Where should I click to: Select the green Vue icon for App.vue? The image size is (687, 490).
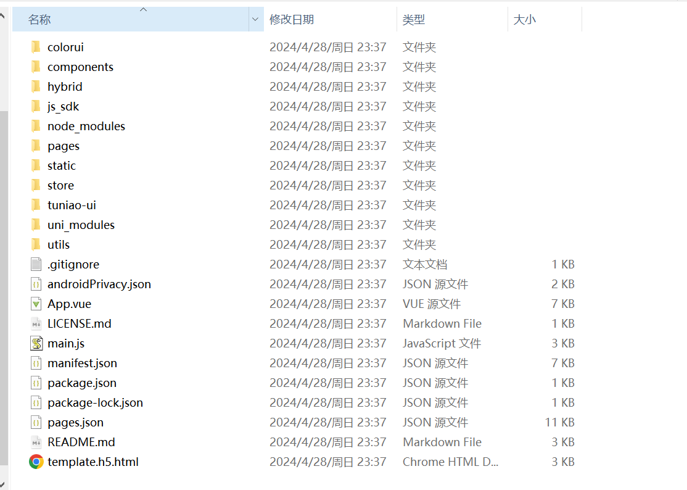[x=36, y=304]
